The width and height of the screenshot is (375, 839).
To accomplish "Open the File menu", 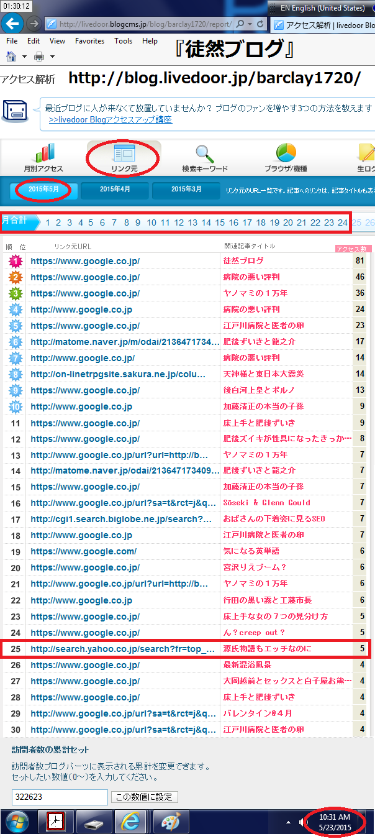I will coord(12,41).
